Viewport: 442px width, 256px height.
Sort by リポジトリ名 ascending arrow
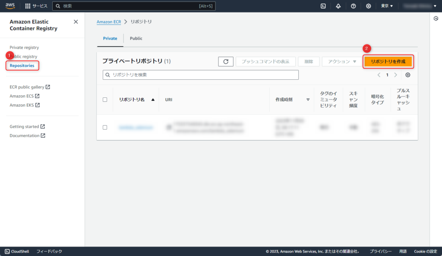(153, 100)
